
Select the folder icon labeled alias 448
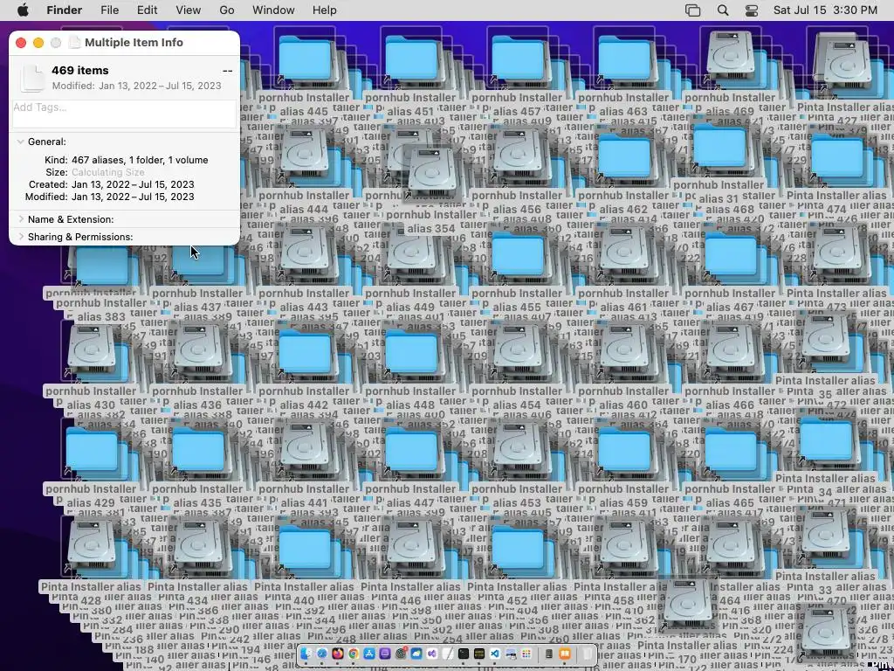(411, 353)
